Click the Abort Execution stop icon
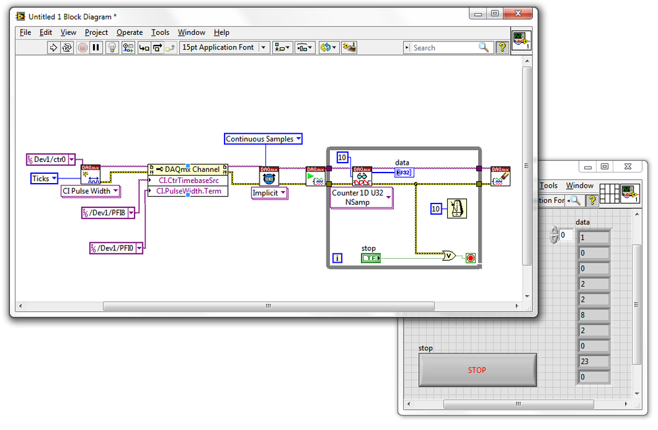This screenshot has height=430, width=658. click(x=83, y=48)
